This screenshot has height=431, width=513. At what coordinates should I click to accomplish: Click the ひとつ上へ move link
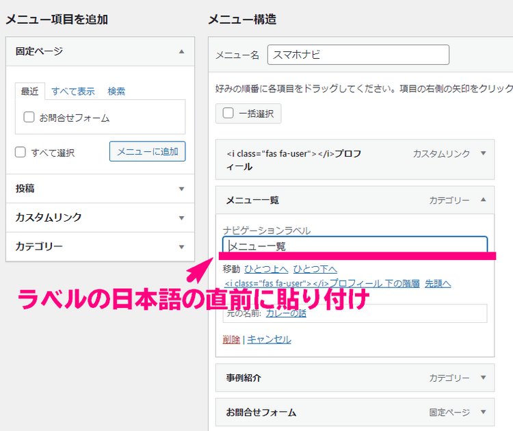click(x=266, y=270)
